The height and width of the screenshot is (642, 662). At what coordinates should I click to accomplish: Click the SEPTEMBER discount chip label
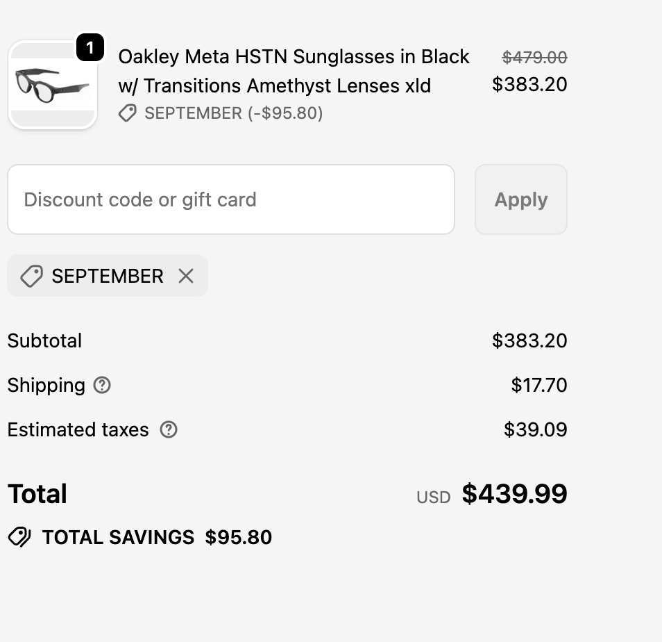tap(108, 276)
